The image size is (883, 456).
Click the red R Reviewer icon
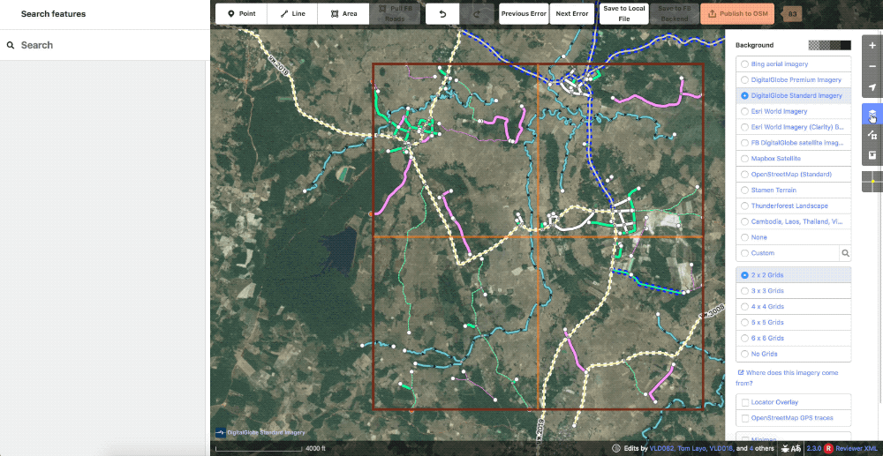coord(828,449)
